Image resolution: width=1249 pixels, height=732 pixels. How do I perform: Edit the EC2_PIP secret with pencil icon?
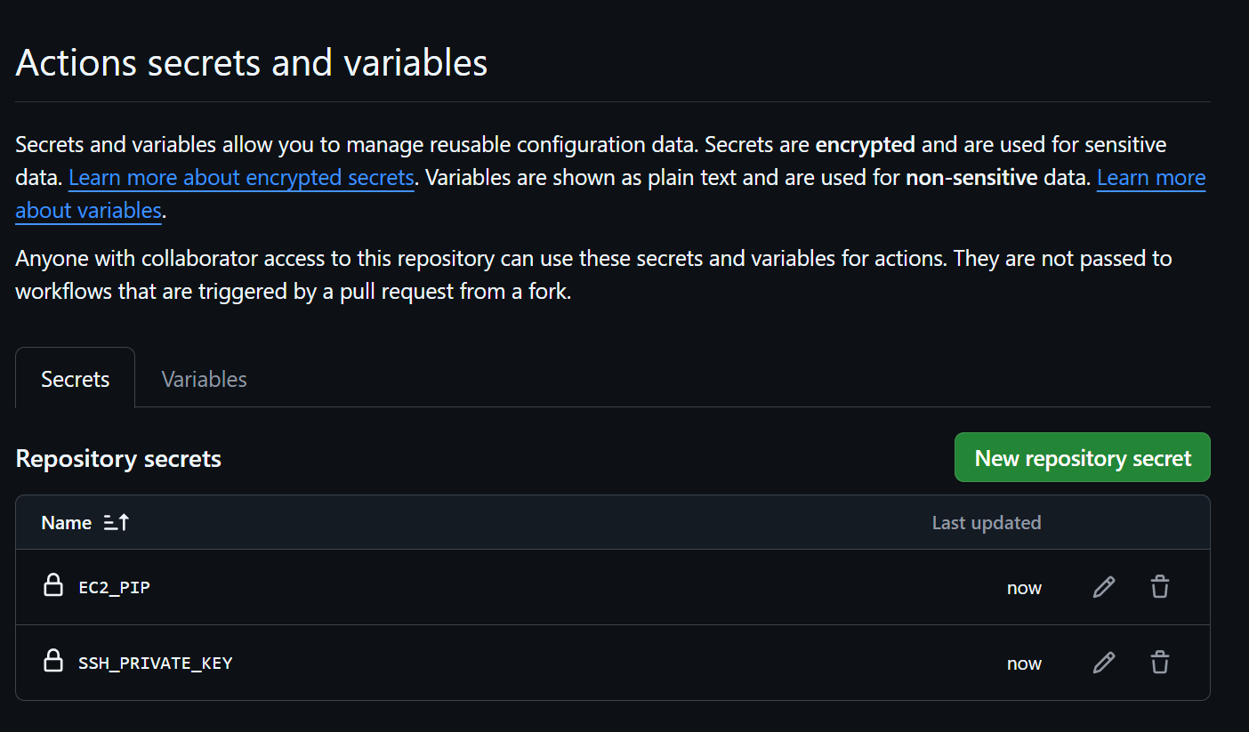point(1104,587)
